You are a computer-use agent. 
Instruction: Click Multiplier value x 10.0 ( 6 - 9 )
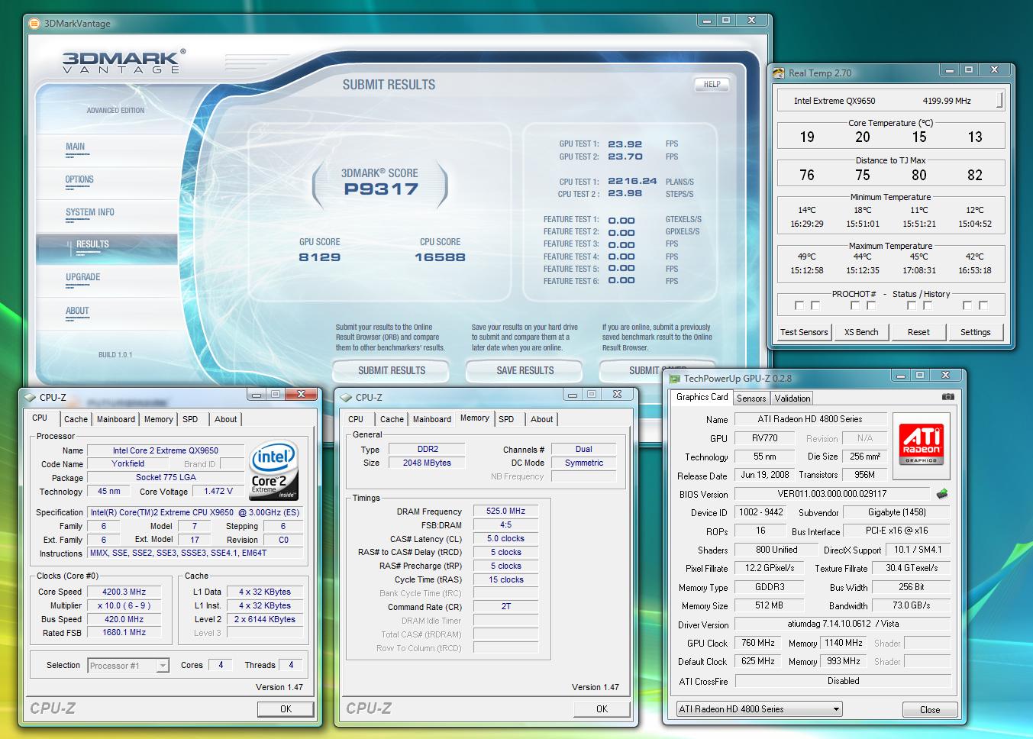click(124, 605)
